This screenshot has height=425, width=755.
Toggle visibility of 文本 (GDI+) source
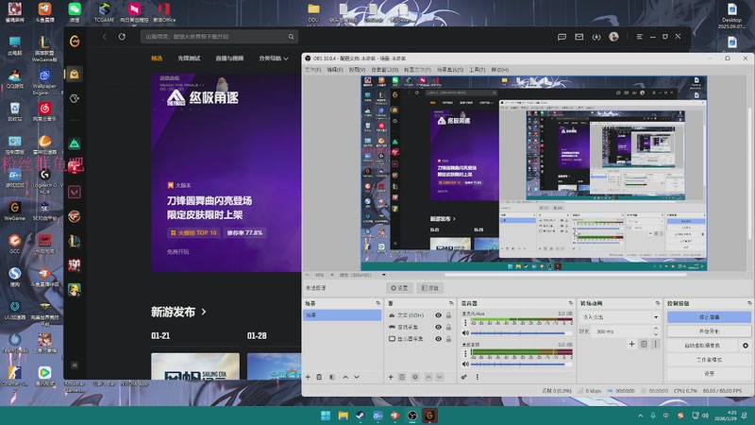(438, 315)
